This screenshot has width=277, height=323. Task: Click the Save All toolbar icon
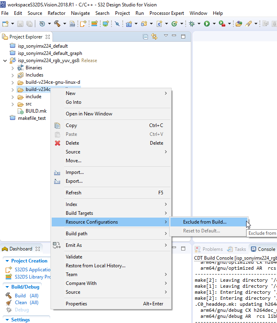click(29, 24)
